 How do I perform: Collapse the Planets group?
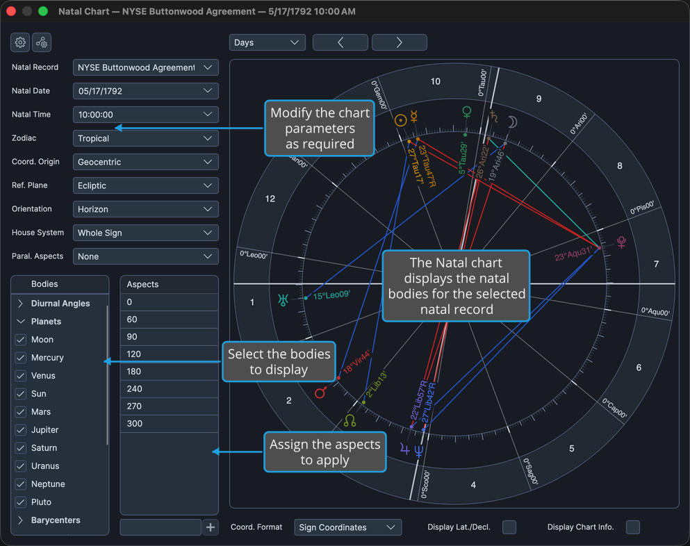click(20, 322)
